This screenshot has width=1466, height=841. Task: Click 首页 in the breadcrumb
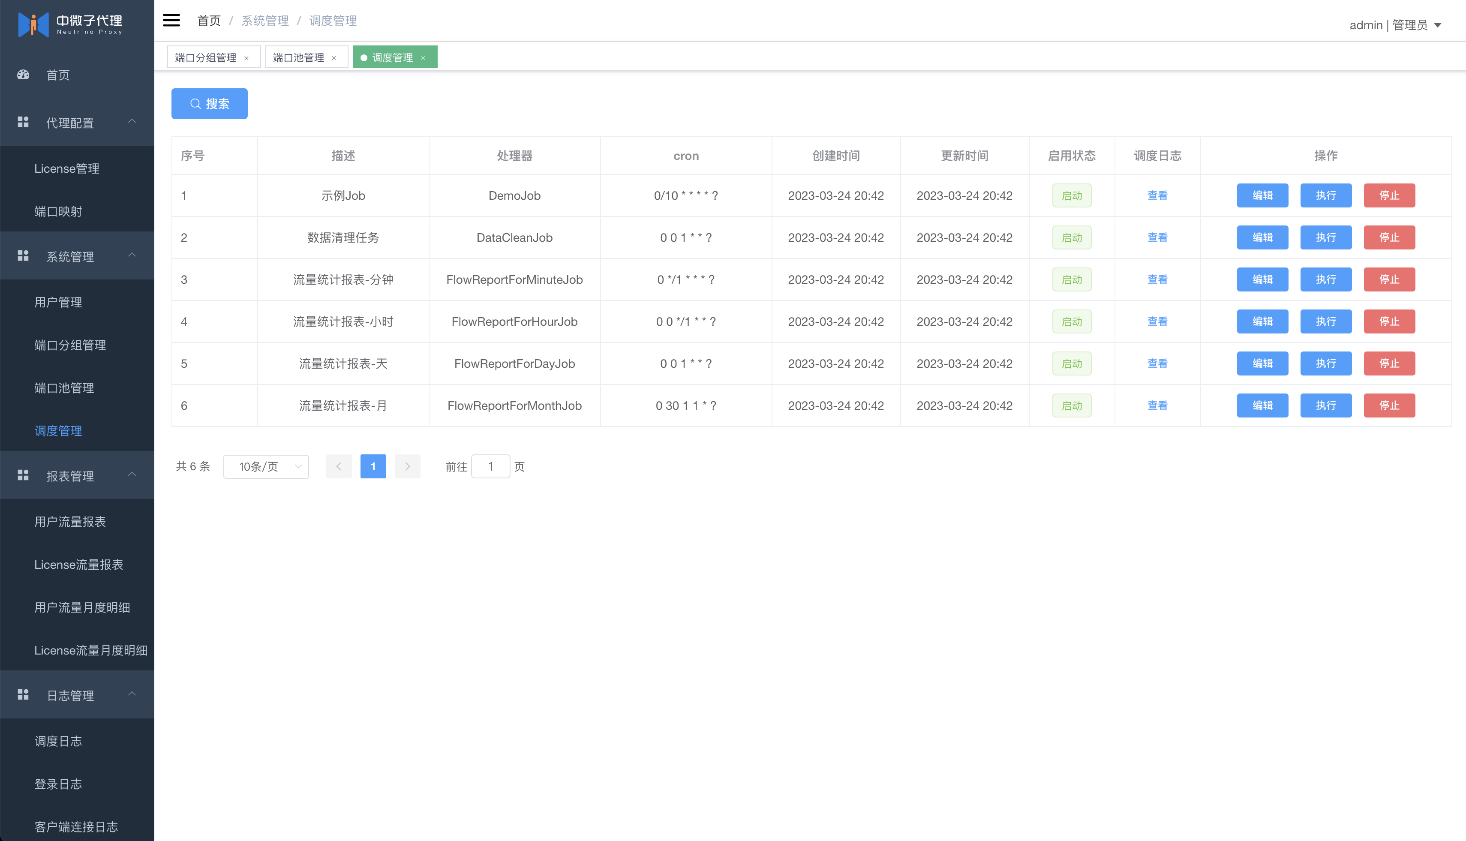tap(209, 21)
